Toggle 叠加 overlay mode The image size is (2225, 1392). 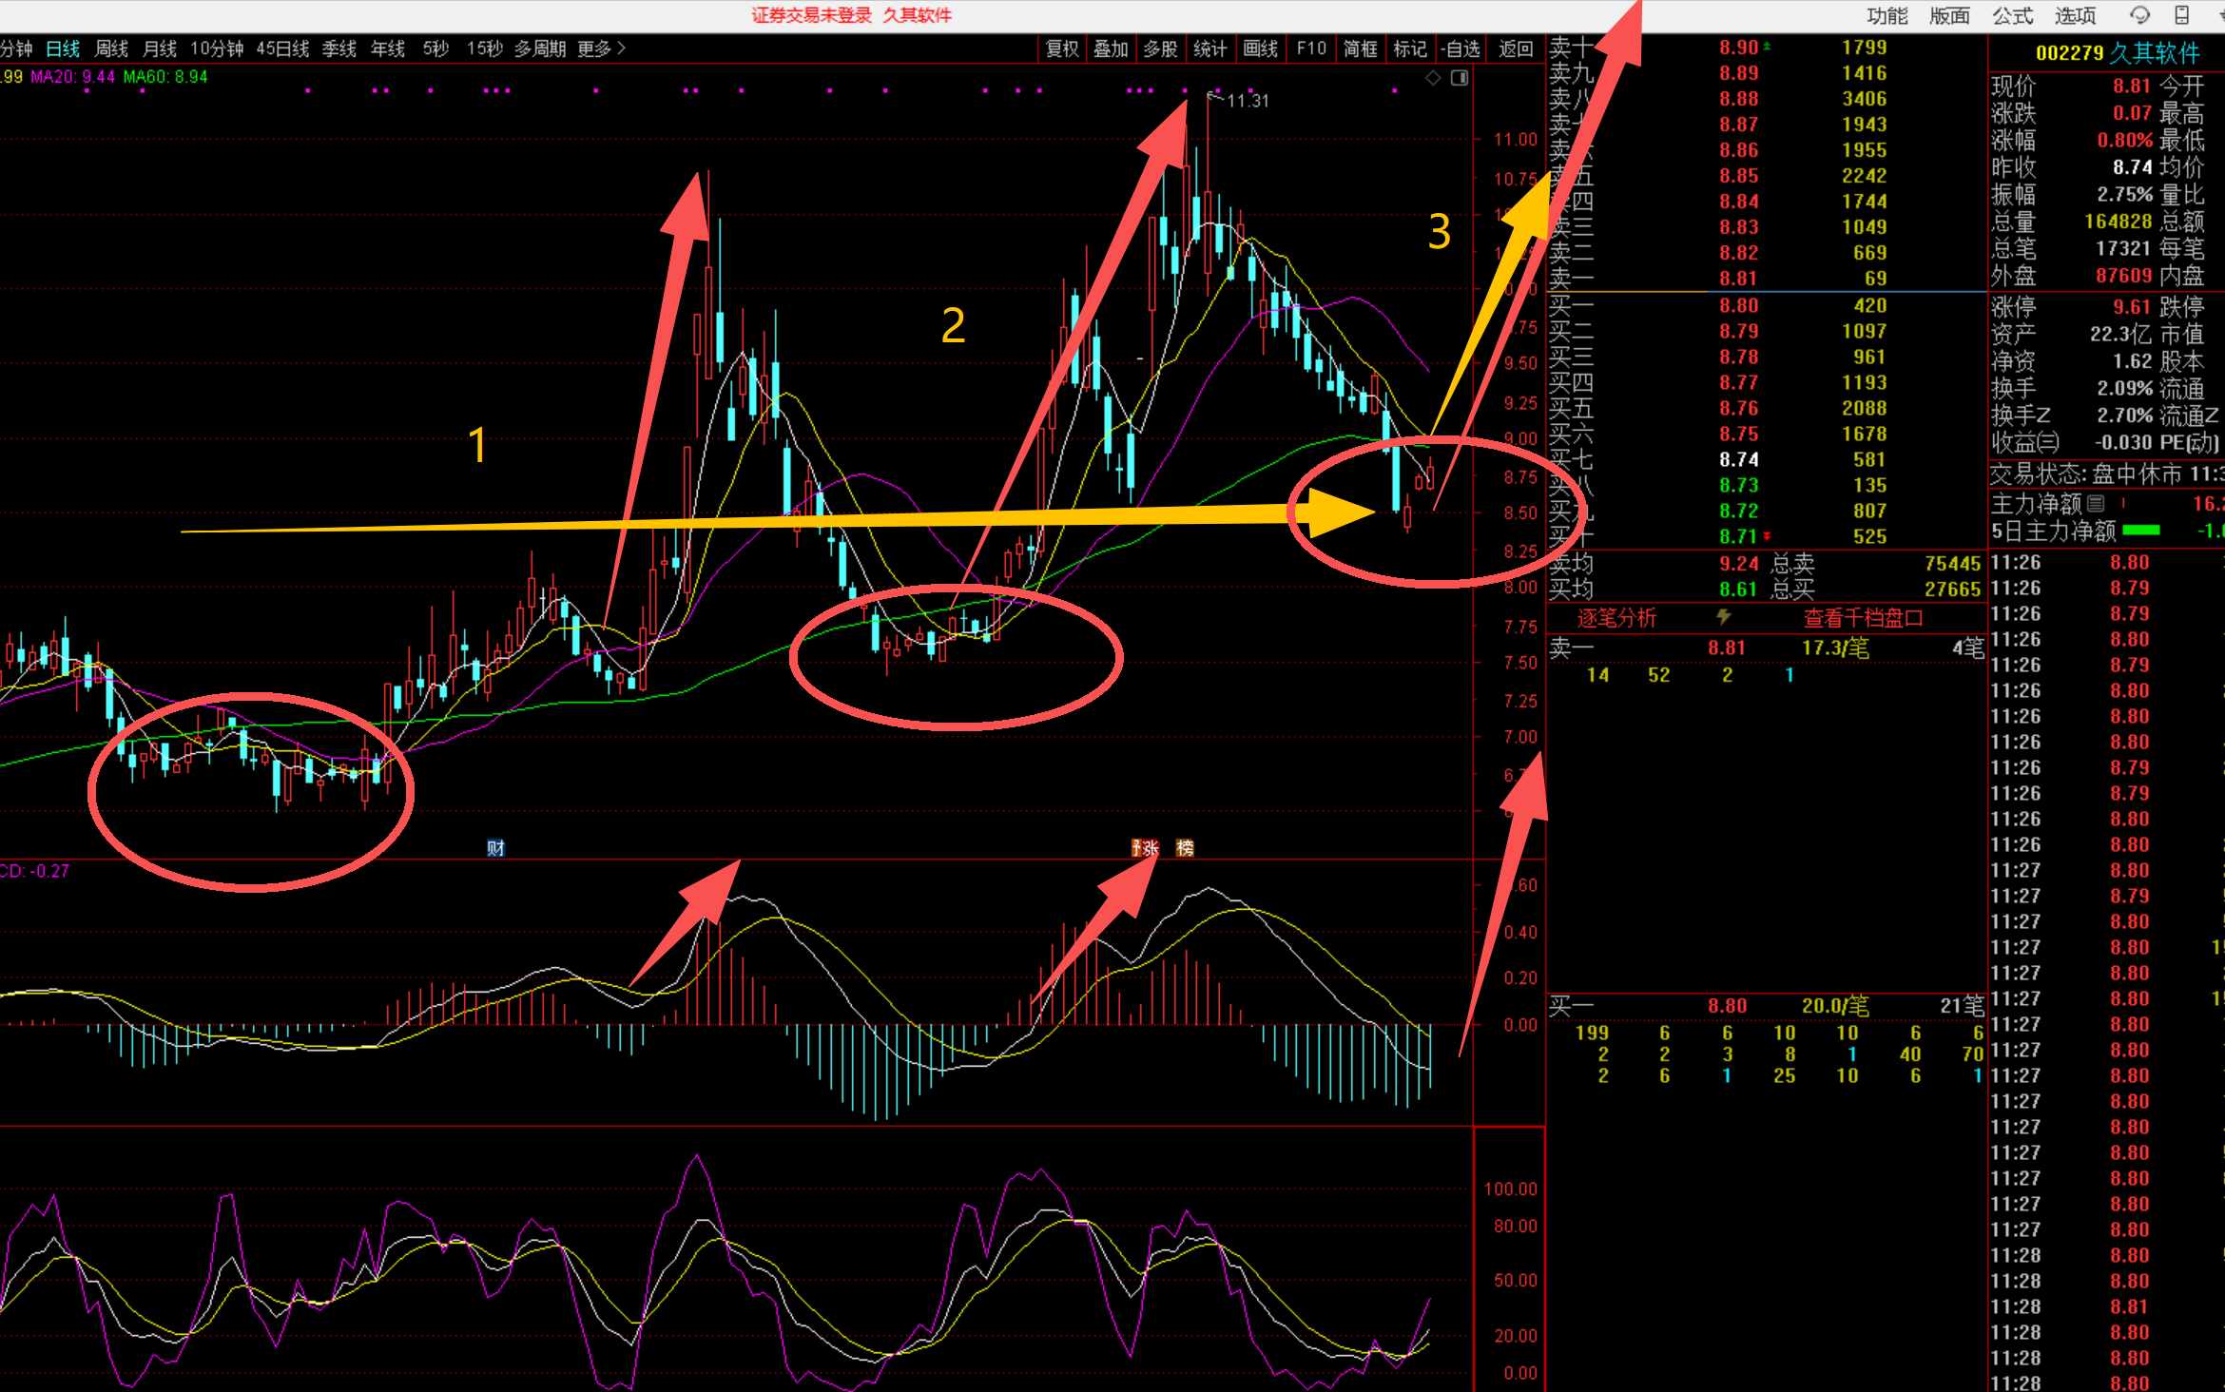pos(1111,48)
